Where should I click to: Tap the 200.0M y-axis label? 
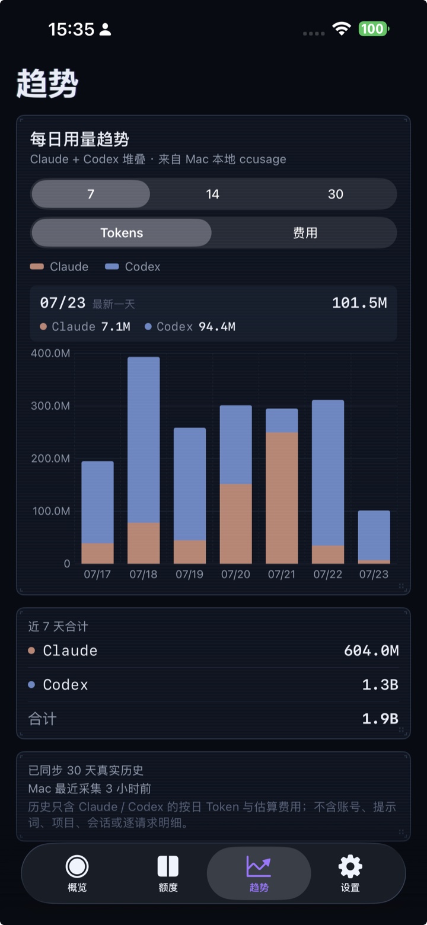pos(50,458)
